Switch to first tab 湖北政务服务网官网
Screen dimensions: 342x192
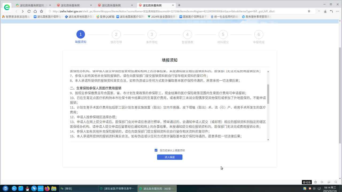tap(32, 5)
